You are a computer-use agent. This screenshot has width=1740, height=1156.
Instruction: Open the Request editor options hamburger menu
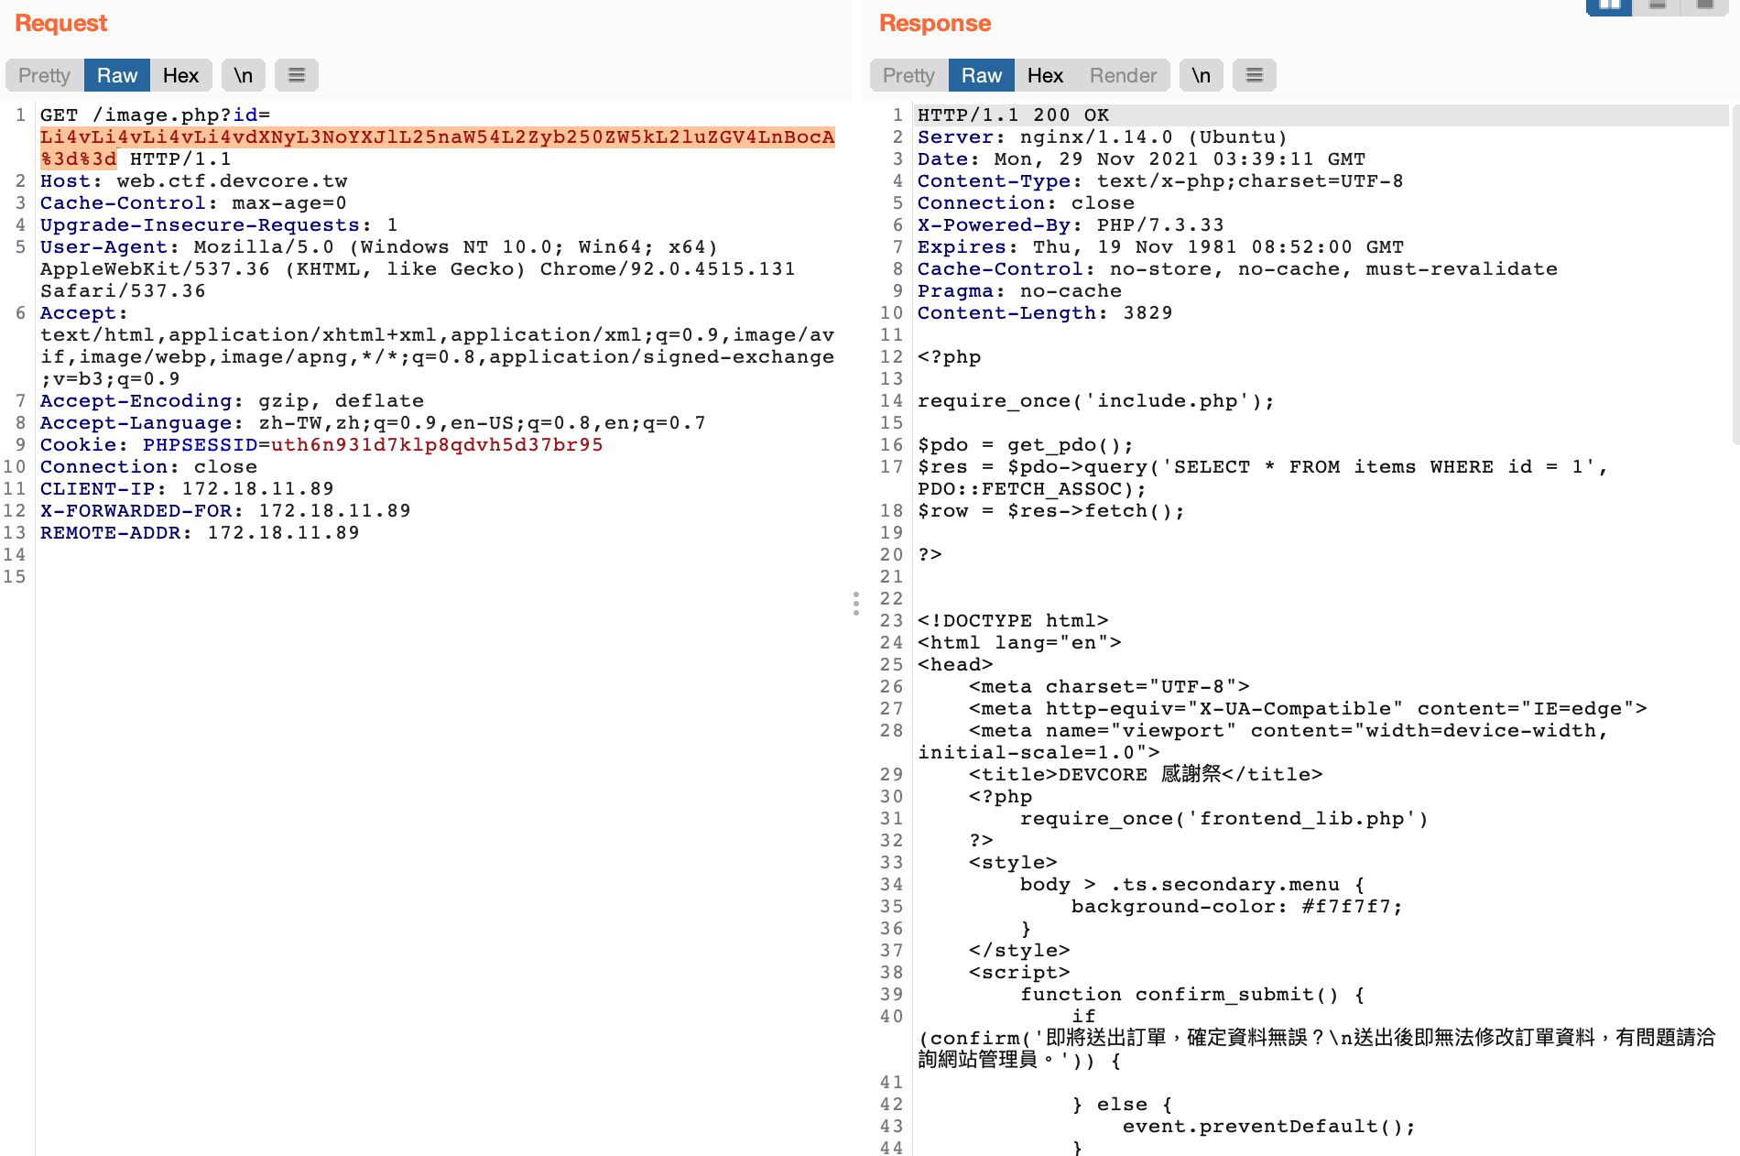point(296,75)
